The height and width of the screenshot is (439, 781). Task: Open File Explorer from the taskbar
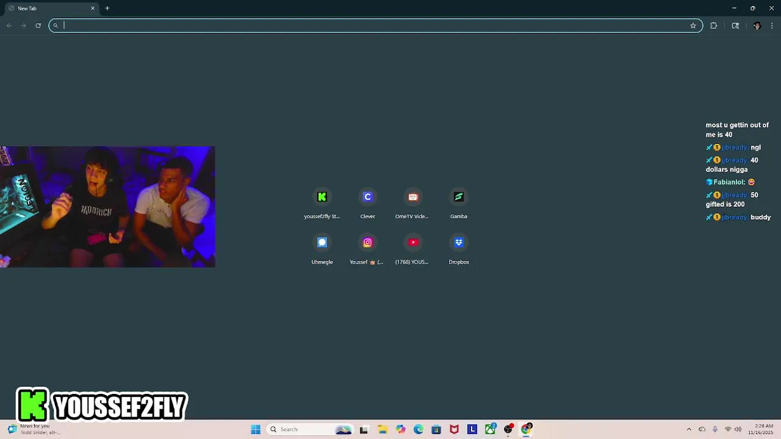[383, 429]
